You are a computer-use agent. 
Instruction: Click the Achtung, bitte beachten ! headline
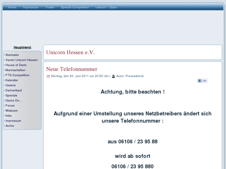coord(133,92)
